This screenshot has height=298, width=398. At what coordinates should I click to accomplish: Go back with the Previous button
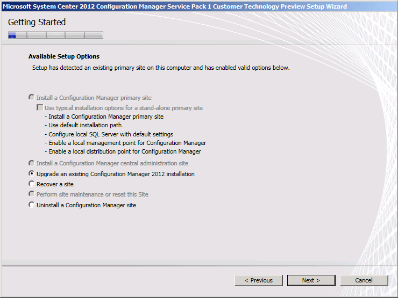258,280
